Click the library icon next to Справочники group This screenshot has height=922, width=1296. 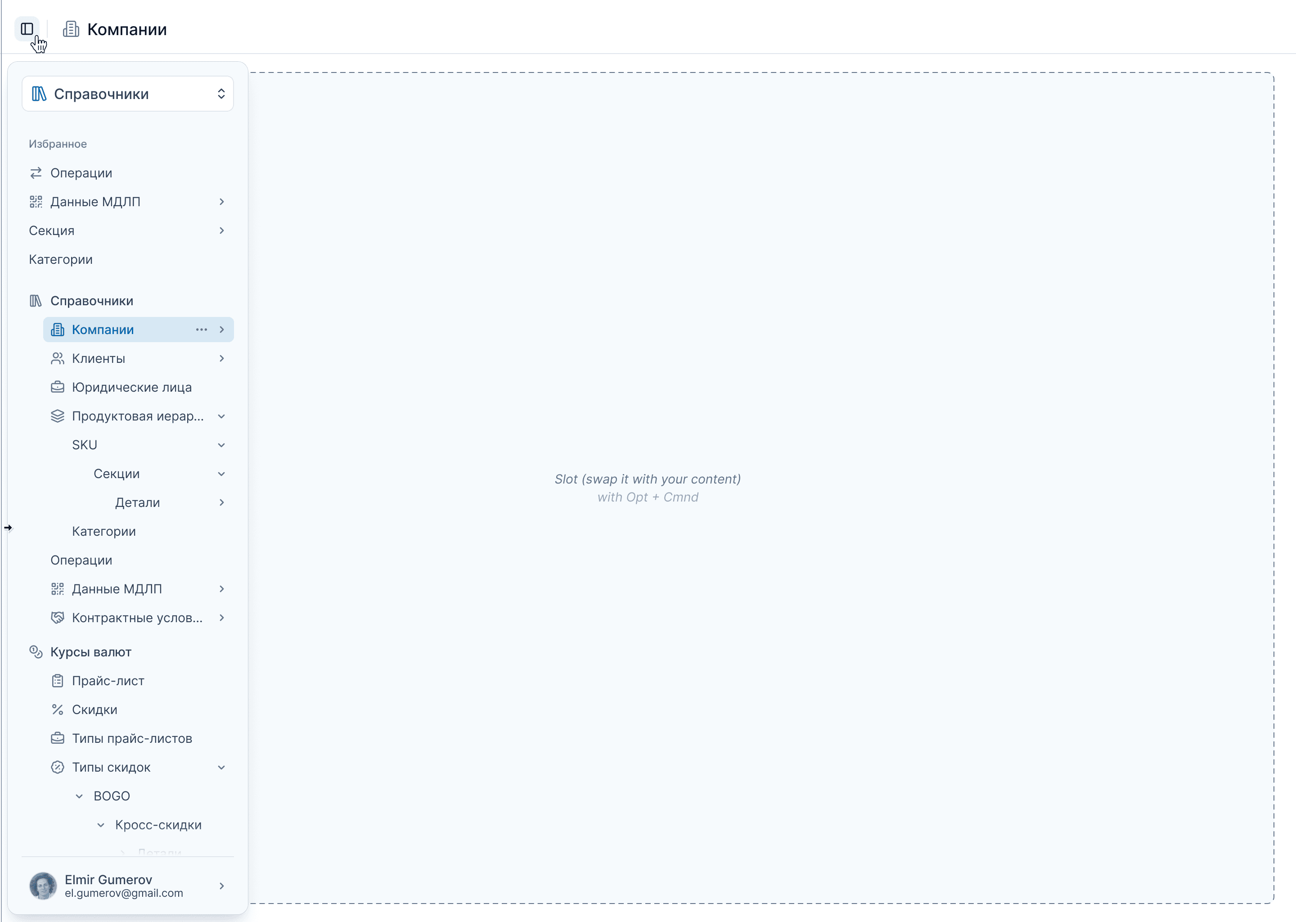pyautogui.click(x=36, y=301)
